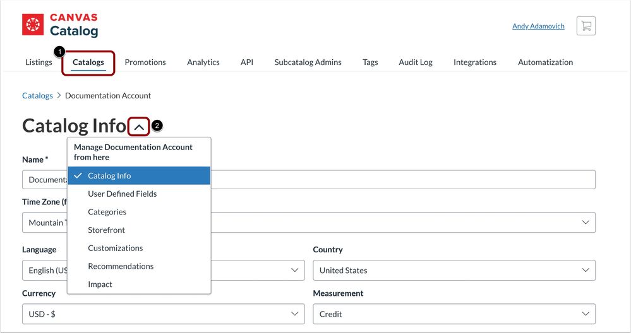This screenshot has height=333, width=631.
Task: Open the Currency dropdown
Action: (164, 314)
